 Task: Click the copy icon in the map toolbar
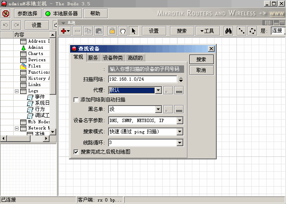pyautogui.click(x=88, y=31)
